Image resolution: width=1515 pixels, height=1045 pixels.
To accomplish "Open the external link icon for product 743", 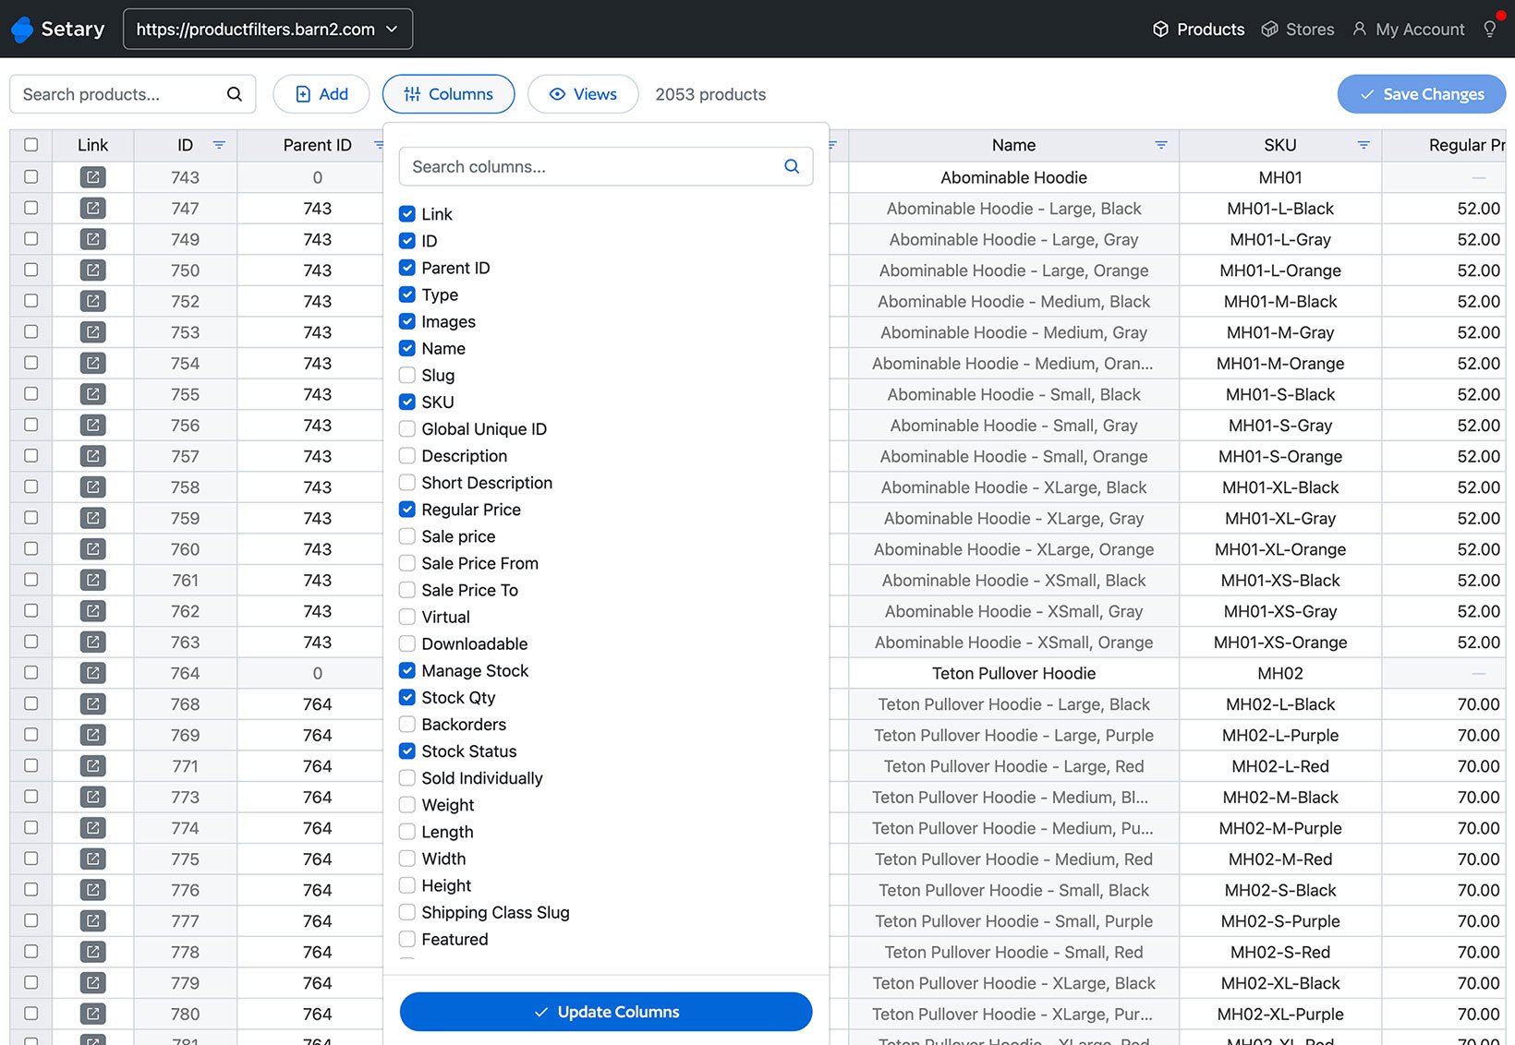I will click(x=92, y=177).
